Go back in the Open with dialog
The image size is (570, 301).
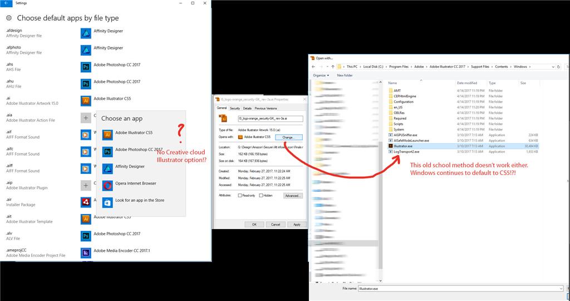[314, 67]
